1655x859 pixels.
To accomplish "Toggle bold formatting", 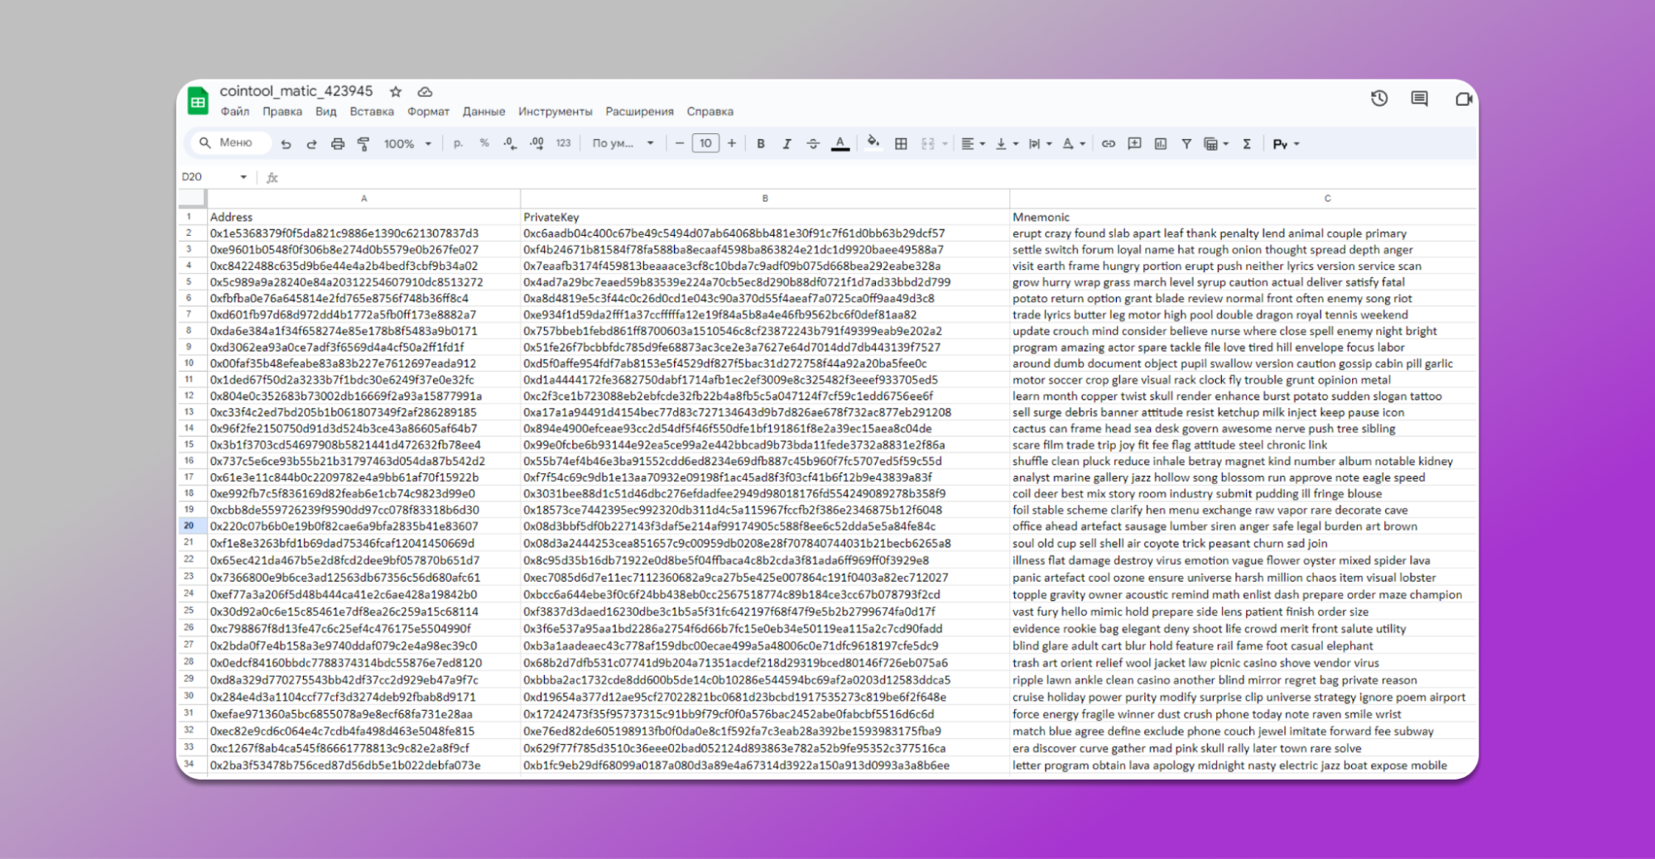I will coord(761,144).
